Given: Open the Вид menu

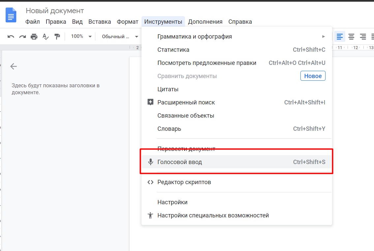Looking at the screenshot, I should pyautogui.click(x=77, y=22).
